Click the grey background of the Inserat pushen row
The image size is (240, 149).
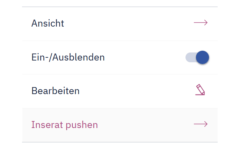click(145, 125)
